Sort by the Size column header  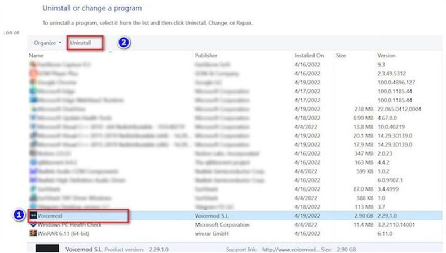tap(341, 55)
